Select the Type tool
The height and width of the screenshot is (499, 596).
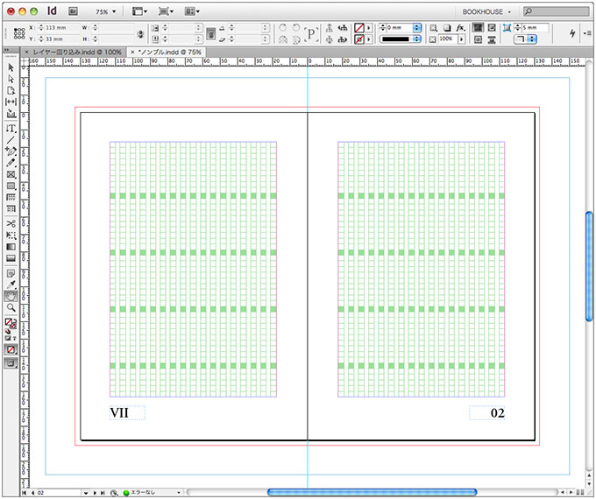(11, 128)
